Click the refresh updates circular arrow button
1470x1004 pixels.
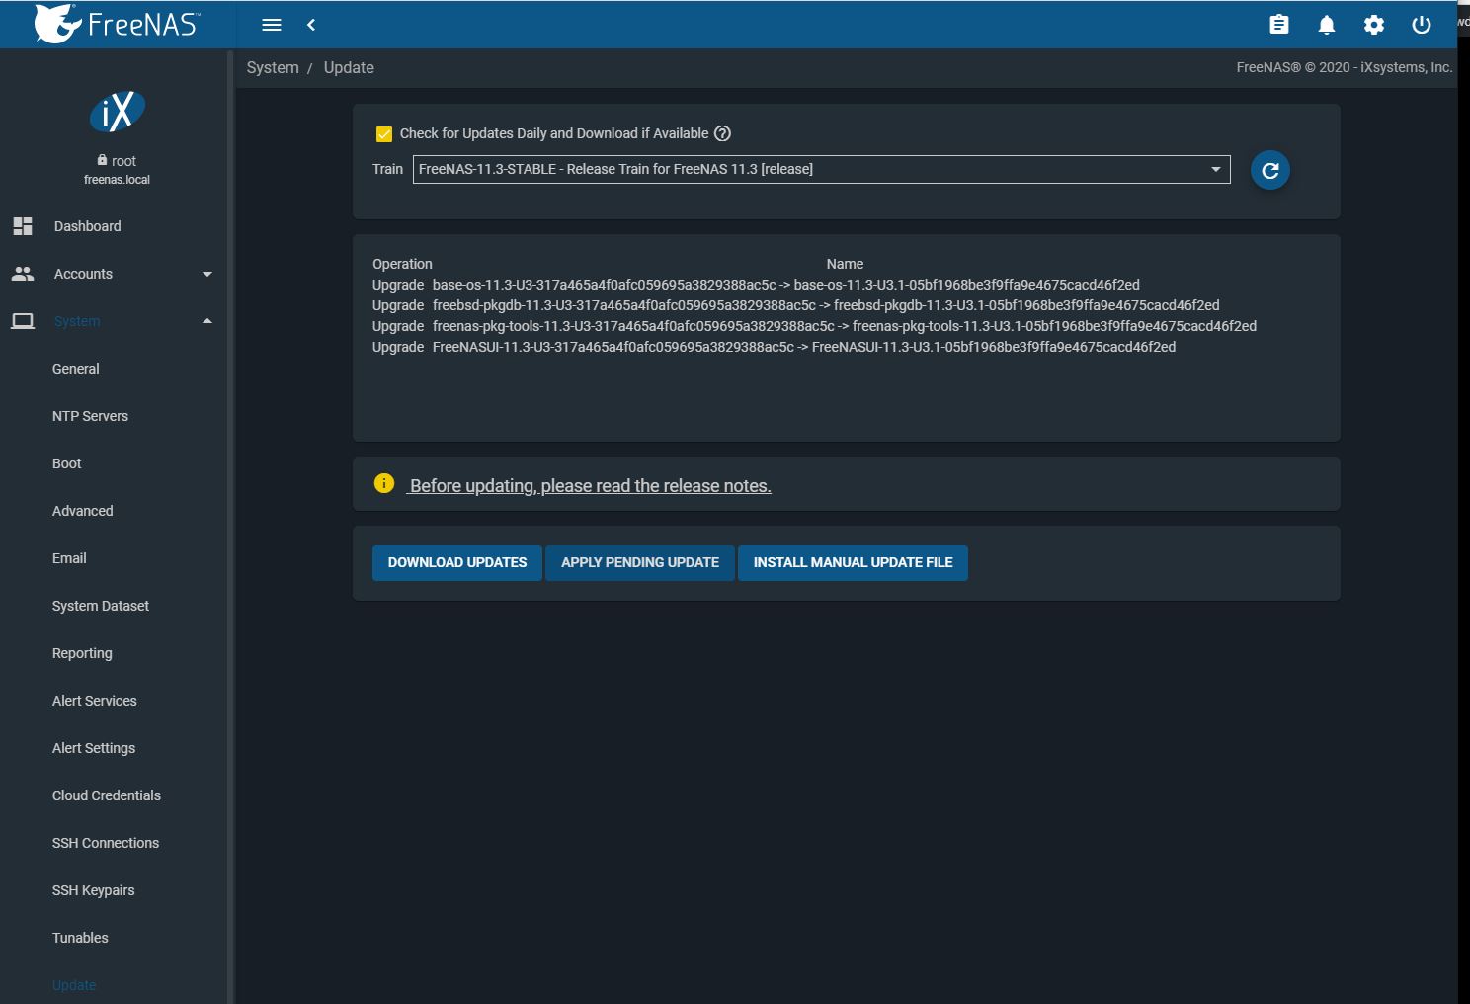point(1269,170)
